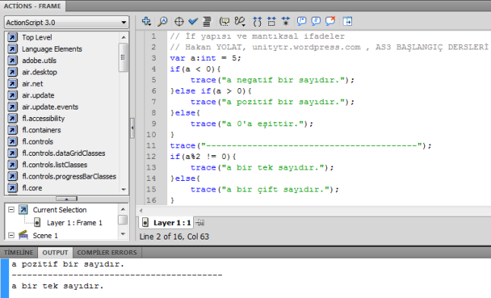Select the fl.controls package
This screenshot has height=298, width=491.
(37, 141)
